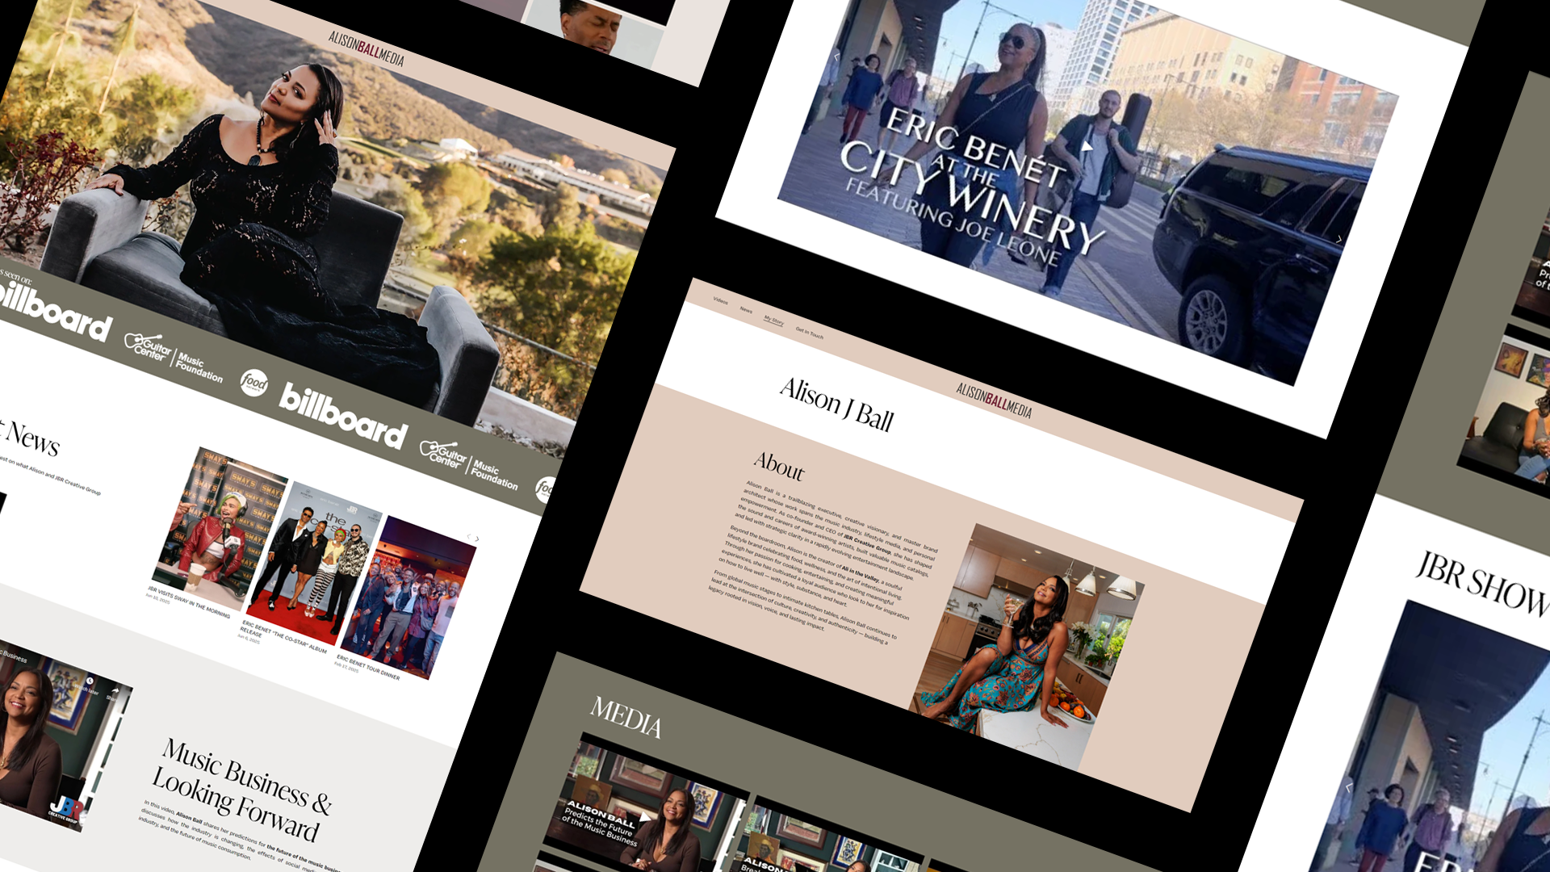Click Food Network logo beside billboard

(254, 382)
